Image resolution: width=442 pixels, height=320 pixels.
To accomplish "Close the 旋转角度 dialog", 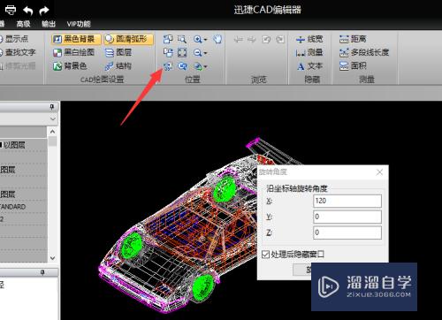I will [x=379, y=172].
